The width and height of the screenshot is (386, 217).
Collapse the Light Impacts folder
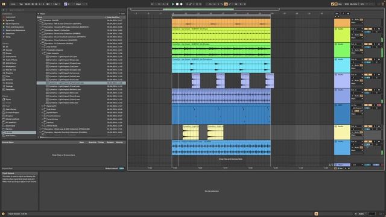click(42, 53)
